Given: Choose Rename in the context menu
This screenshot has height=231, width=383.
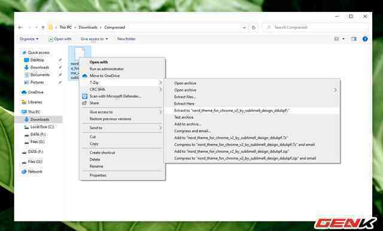Looking at the screenshot, I should (x=122, y=167).
